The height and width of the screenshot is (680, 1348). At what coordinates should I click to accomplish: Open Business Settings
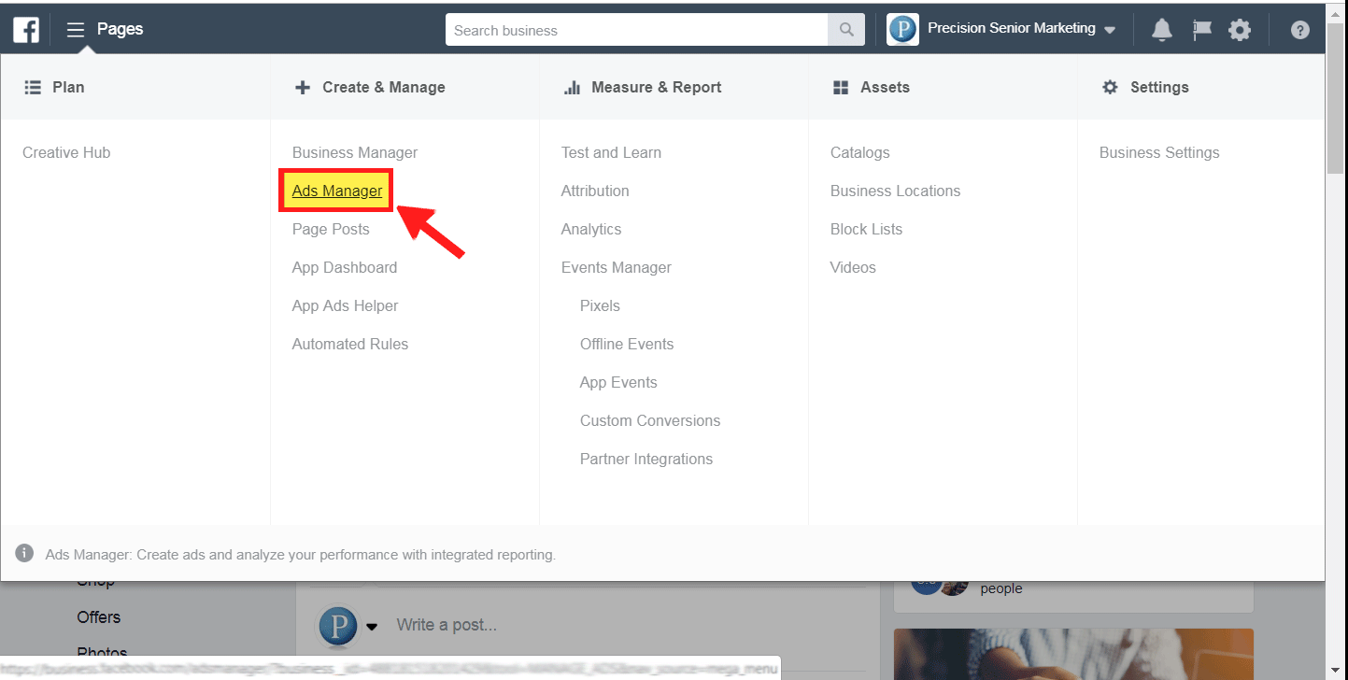1159,152
